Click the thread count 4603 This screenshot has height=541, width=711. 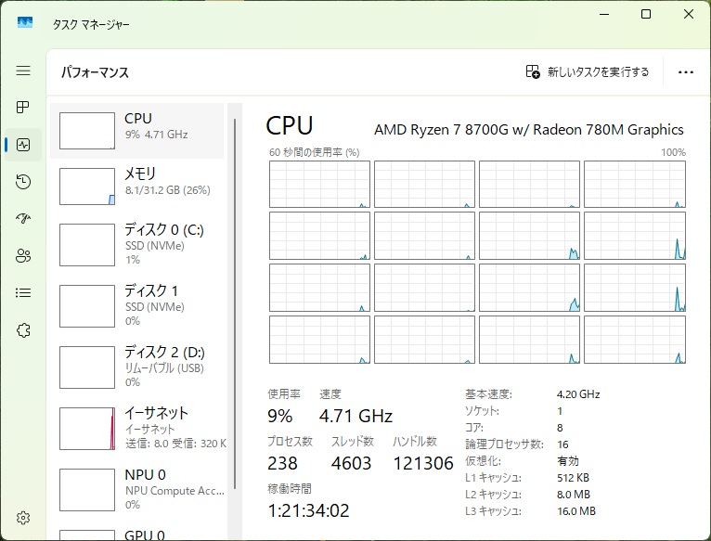tap(351, 463)
